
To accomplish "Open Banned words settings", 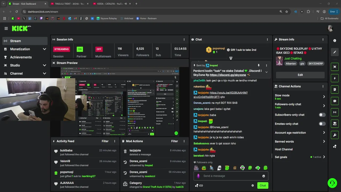I will point(300,142).
